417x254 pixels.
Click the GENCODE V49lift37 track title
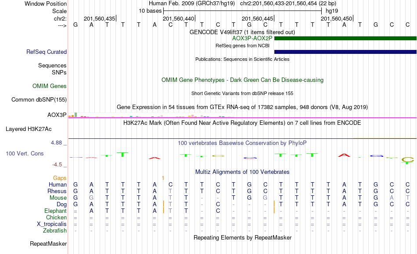(x=242, y=32)
